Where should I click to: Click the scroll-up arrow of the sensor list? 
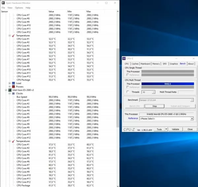point(118,12)
